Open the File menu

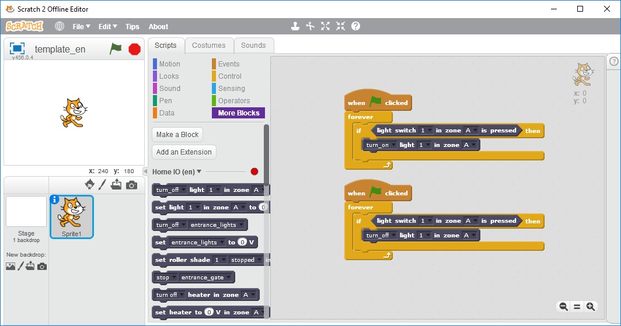click(x=81, y=26)
